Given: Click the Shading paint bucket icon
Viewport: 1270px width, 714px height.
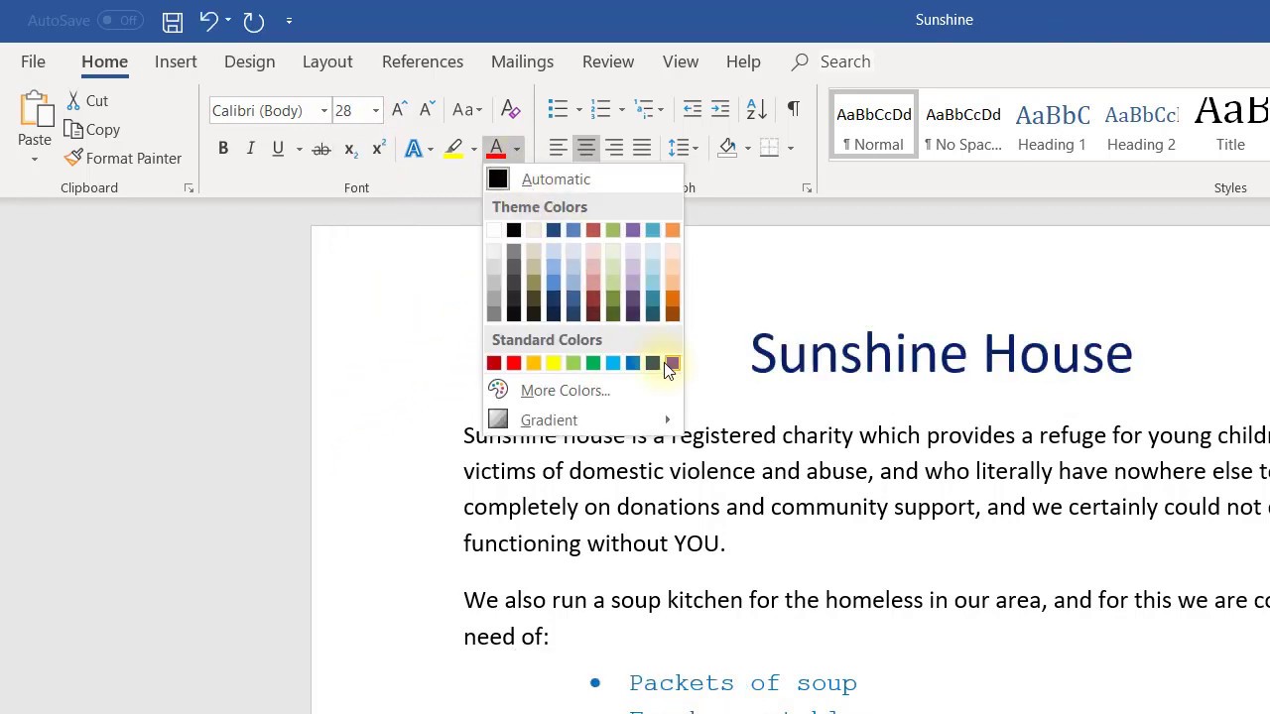Looking at the screenshot, I should 727,149.
